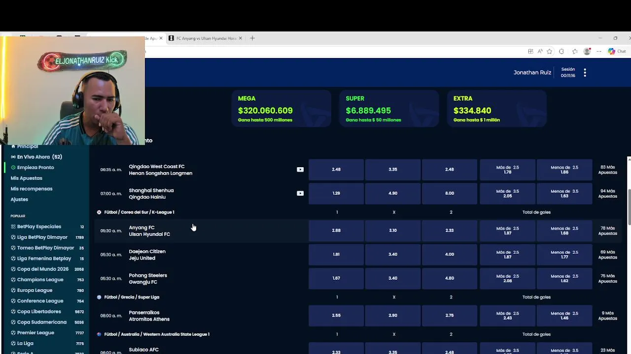The width and height of the screenshot is (631, 354).
Task: Open the browser favorites list icon
Action: point(575,52)
